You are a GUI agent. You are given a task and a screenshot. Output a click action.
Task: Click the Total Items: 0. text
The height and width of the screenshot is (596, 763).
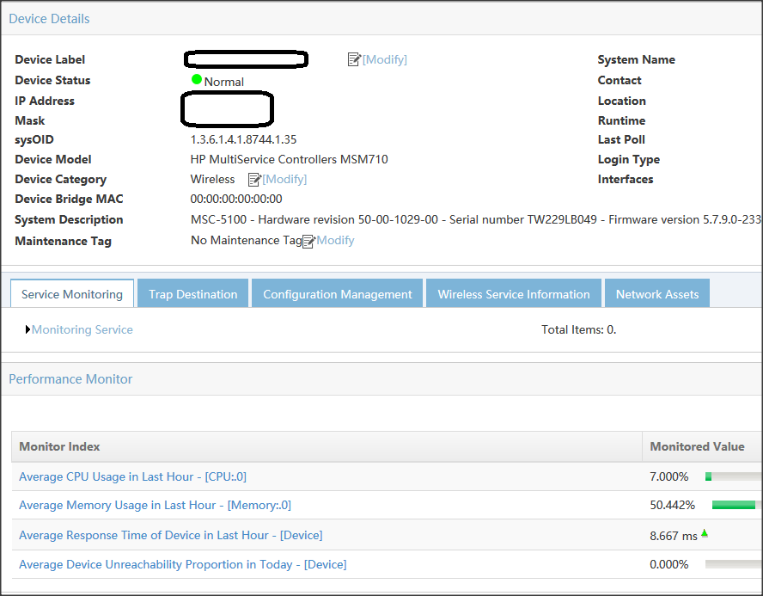pyautogui.click(x=579, y=329)
